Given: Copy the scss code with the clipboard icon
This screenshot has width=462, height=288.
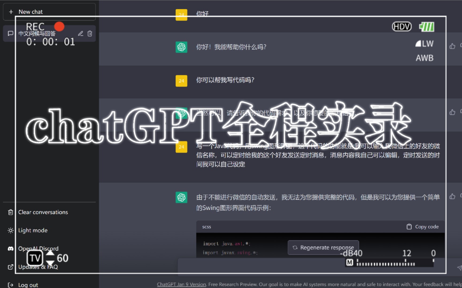Looking at the screenshot, I should pyautogui.click(x=409, y=226).
